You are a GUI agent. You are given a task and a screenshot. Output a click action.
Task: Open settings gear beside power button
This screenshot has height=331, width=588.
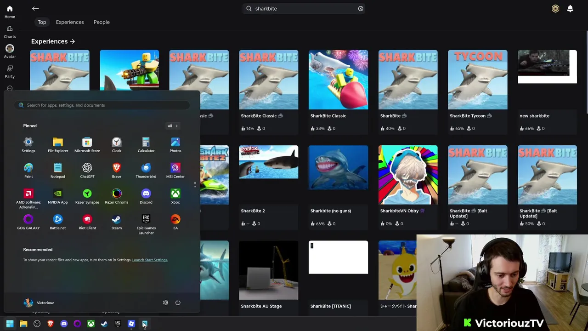click(165, 302)
